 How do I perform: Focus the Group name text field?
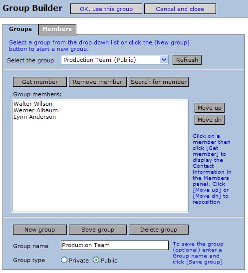[115, 246]
